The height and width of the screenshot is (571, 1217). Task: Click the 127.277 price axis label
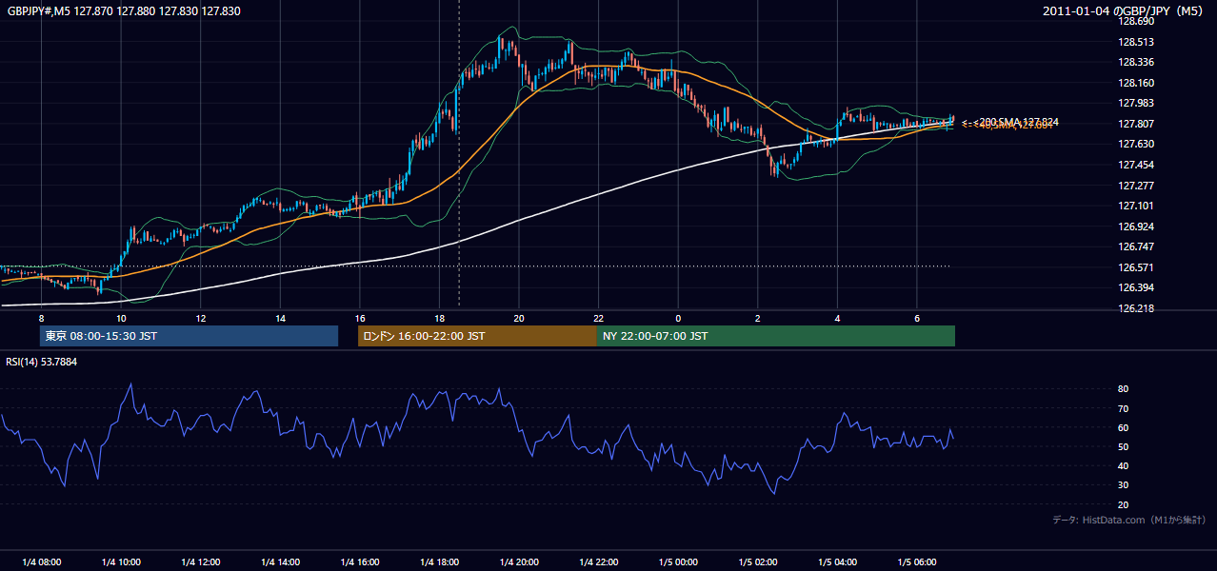pyautogui.click(x=1137, y=186)
